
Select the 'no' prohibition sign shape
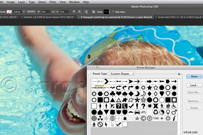point(100,124)
